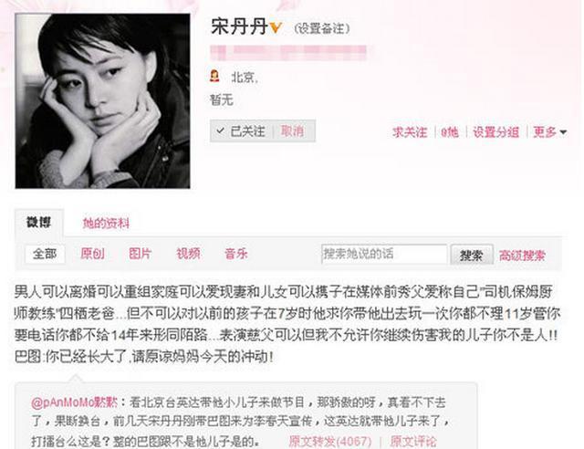Open 设置分组 group settings
This screenshot has width=584, height=449.
(495, 132)
